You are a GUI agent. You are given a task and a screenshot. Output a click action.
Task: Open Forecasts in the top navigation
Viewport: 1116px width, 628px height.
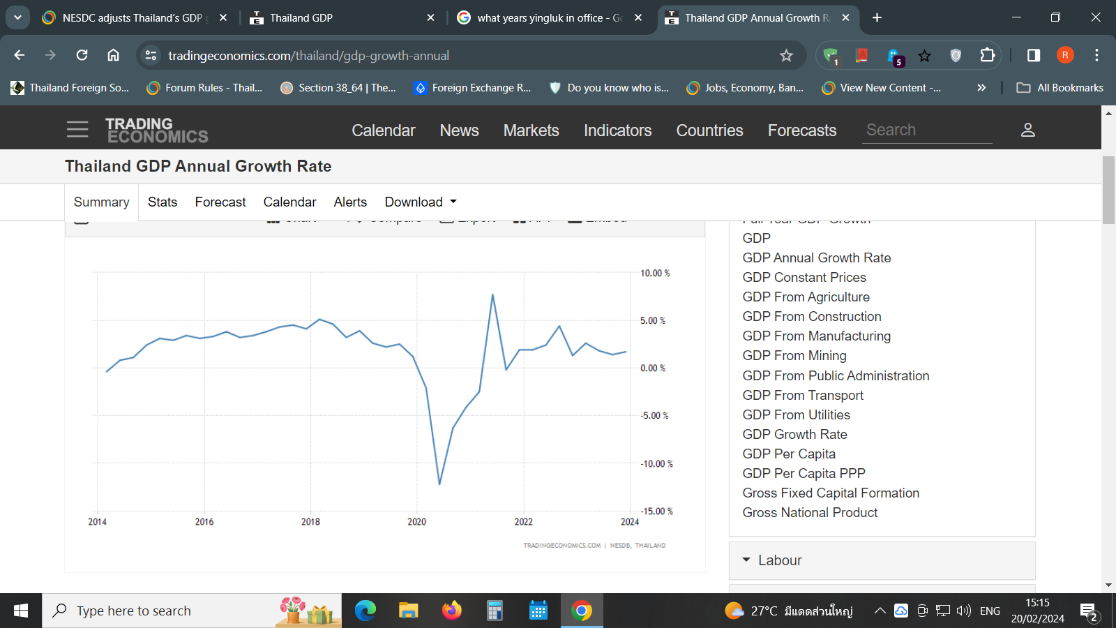point(801,130)
